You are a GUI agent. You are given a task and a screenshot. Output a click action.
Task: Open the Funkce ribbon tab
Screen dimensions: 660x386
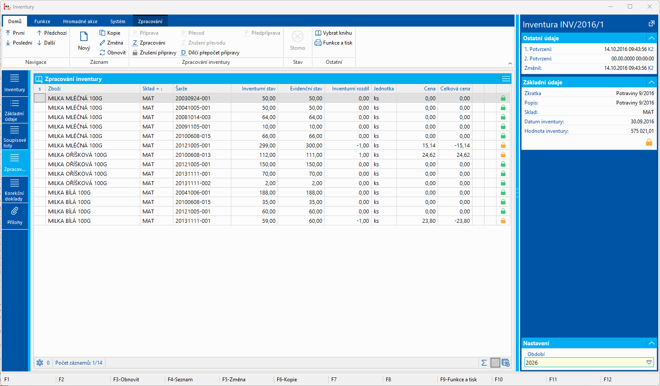tap(42, 21)
